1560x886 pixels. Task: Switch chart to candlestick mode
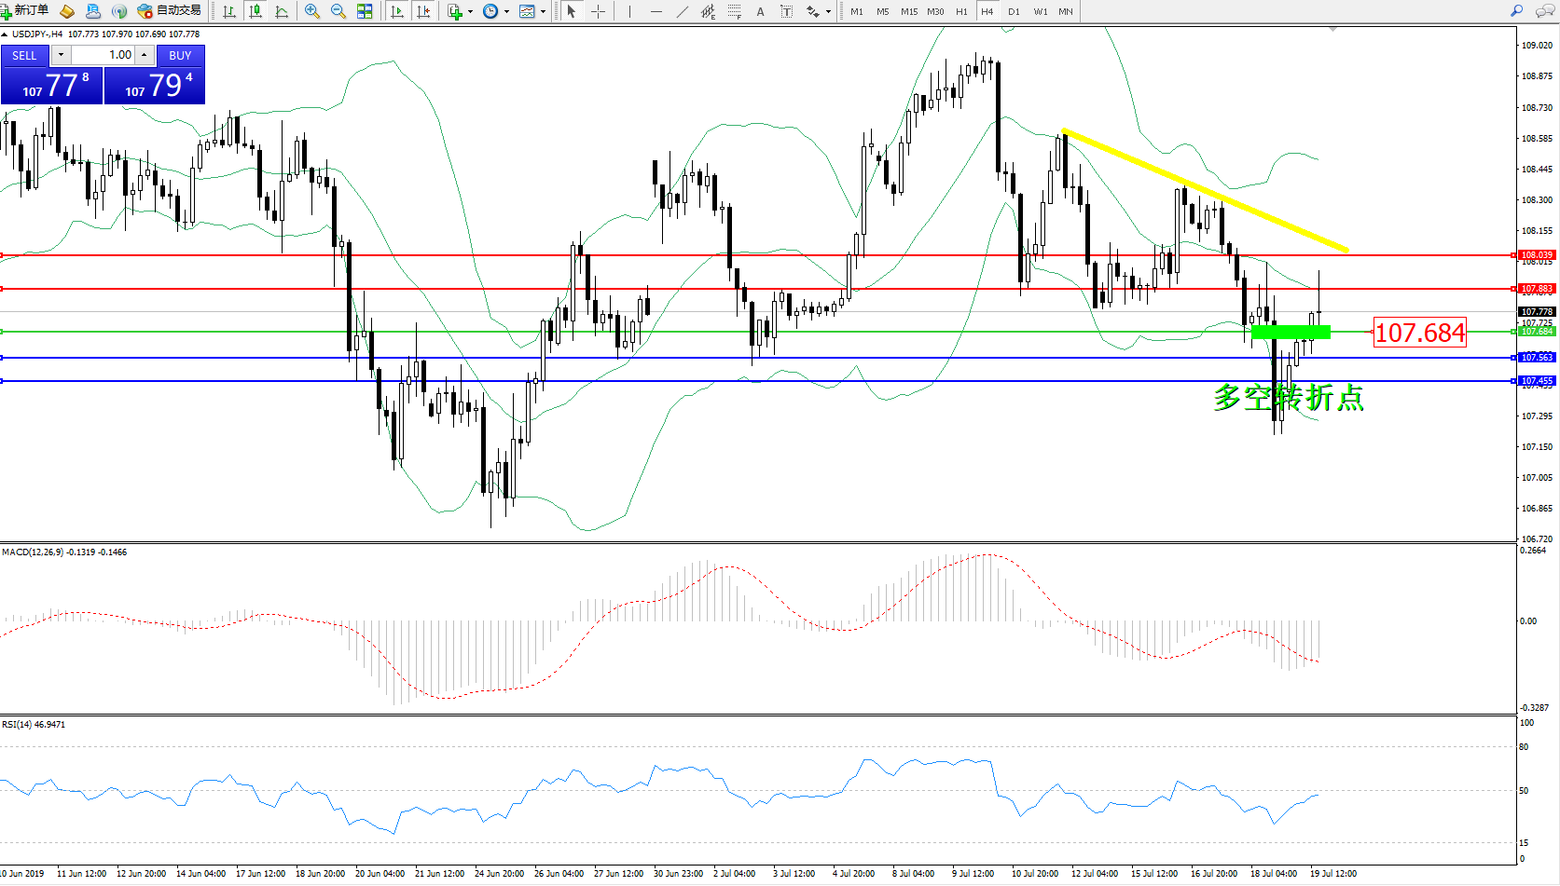click(255, 11)
